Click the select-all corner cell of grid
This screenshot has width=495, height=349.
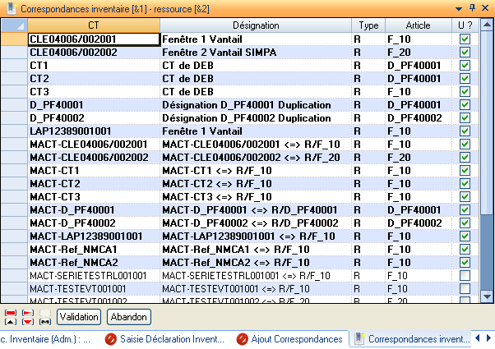(x=14, y=25)
